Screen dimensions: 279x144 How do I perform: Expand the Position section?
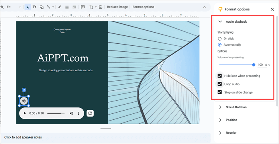coord(220,120)
